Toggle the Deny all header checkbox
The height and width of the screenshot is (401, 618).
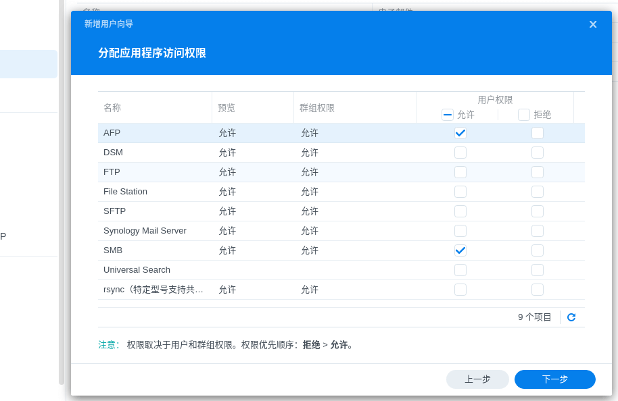pos(524,115)
